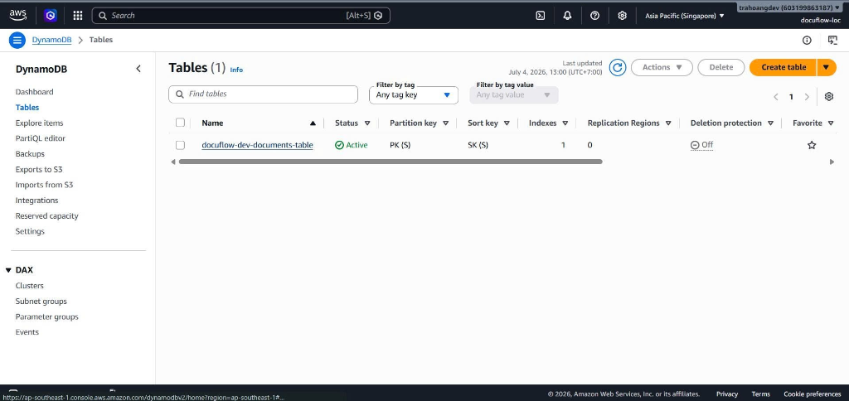Go to next page of tables

pyautogui.click(x=807, y=97)
